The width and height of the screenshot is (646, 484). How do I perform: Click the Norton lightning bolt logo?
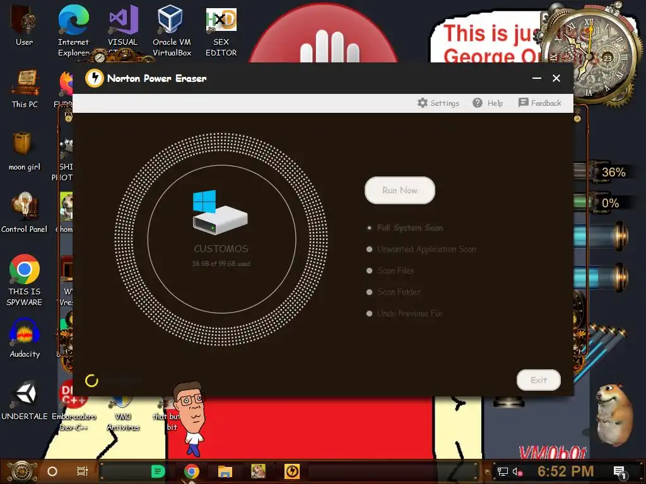[95, 78]
